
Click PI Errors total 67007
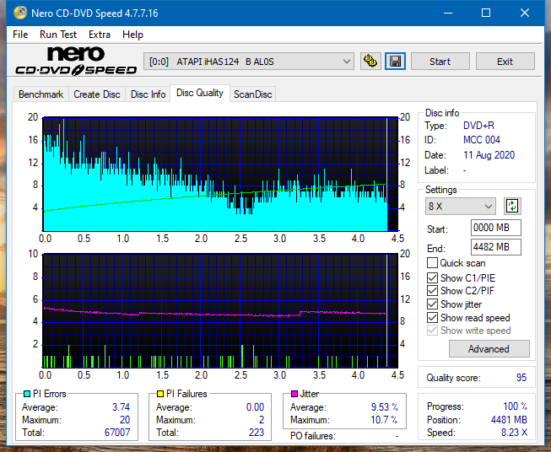pos(117,433)
